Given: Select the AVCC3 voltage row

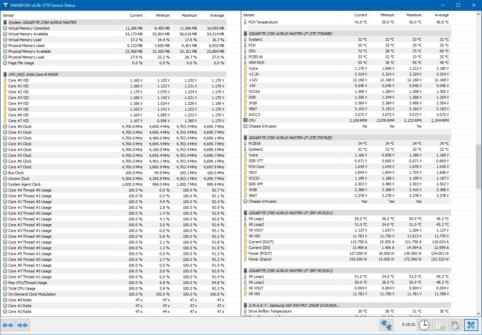Looking at the screenshot, I should point(346,115).
